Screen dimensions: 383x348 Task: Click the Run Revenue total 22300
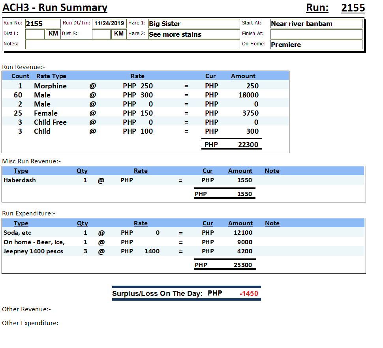pyautogui.click(x=248, y=145)
